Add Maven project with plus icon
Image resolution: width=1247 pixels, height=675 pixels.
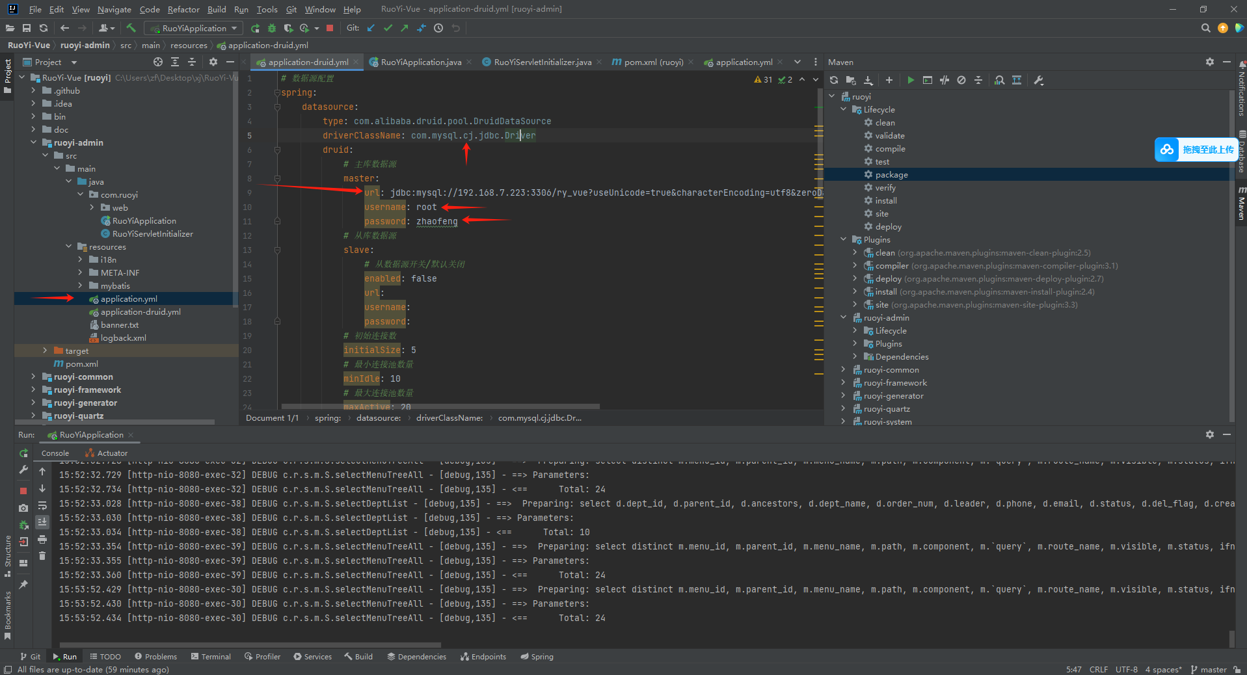tap(889, 80)
